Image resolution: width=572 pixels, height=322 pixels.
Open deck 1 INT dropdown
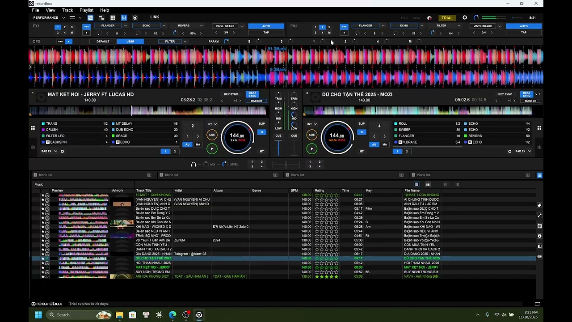212,124
